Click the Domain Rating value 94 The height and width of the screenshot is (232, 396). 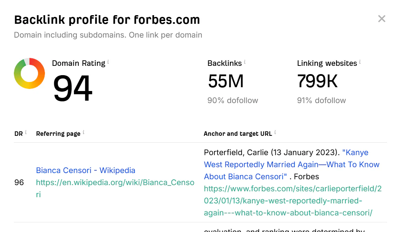click(x=73, y=88)
